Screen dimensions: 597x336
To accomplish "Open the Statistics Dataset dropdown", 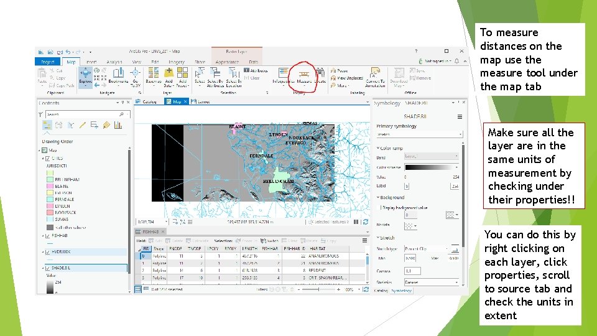I will [432, 282].
